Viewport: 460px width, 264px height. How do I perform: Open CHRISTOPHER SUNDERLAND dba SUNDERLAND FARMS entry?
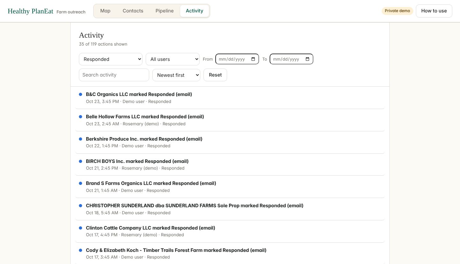pos(230,209)
